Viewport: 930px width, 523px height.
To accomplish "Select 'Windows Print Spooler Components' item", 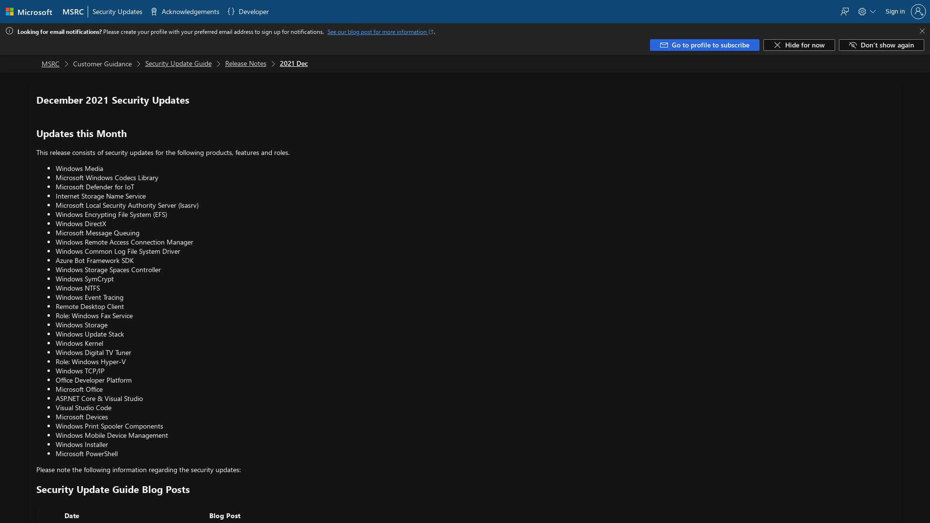I will [x=109, y=426].
